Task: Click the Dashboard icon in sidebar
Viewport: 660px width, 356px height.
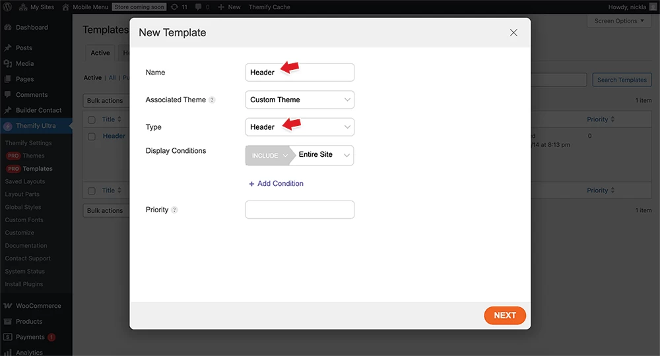Action: point(8,28)
